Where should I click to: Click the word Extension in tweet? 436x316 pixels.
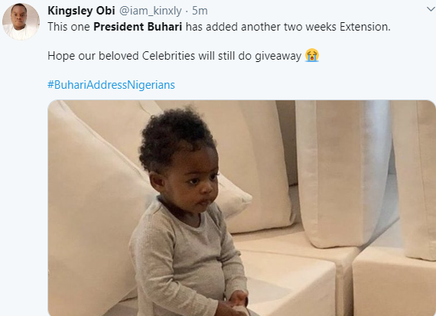(x=365, y=27)
